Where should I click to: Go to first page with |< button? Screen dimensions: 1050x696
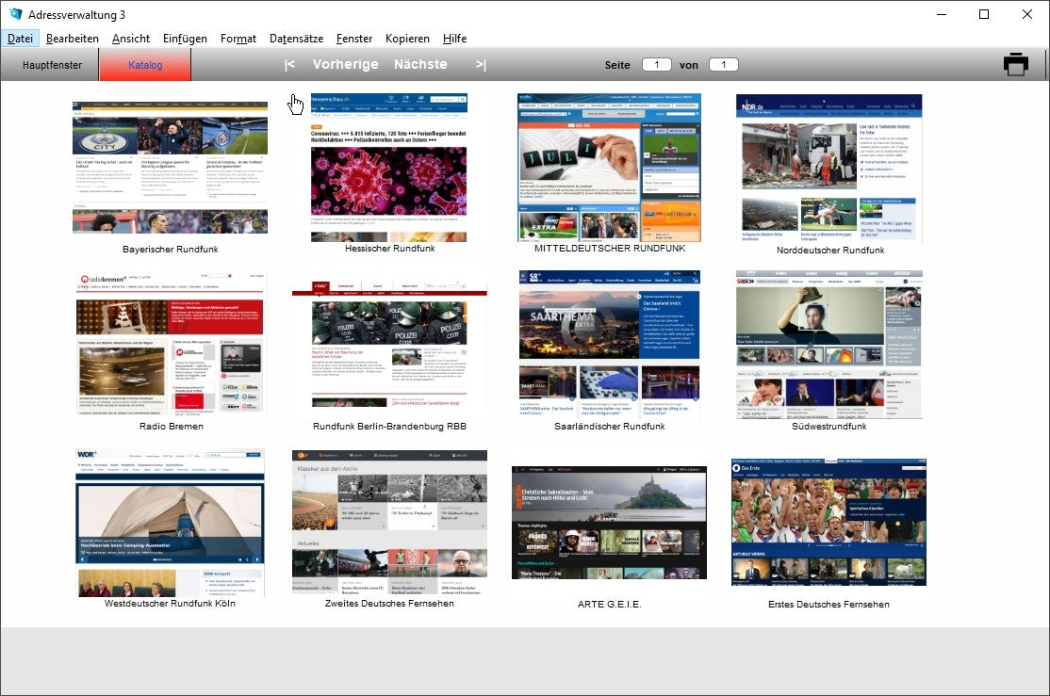(289, 65)
